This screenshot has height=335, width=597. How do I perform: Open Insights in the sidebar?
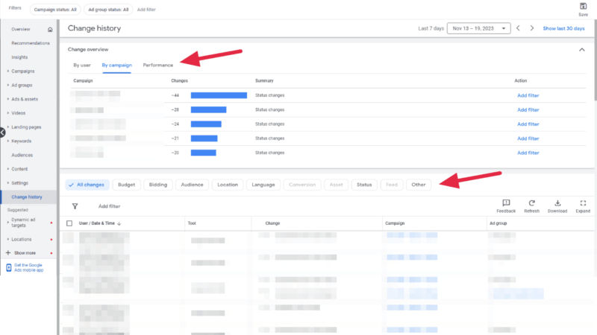click(19, 57)
